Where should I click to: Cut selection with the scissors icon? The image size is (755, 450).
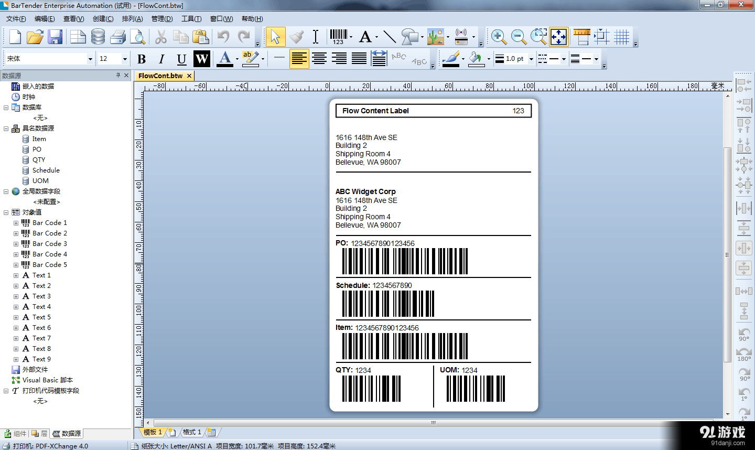161,37
